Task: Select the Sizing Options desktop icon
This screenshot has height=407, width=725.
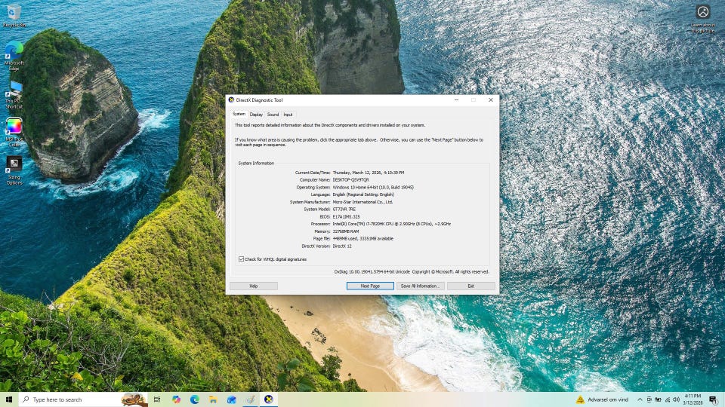Action: pos(14,170)
